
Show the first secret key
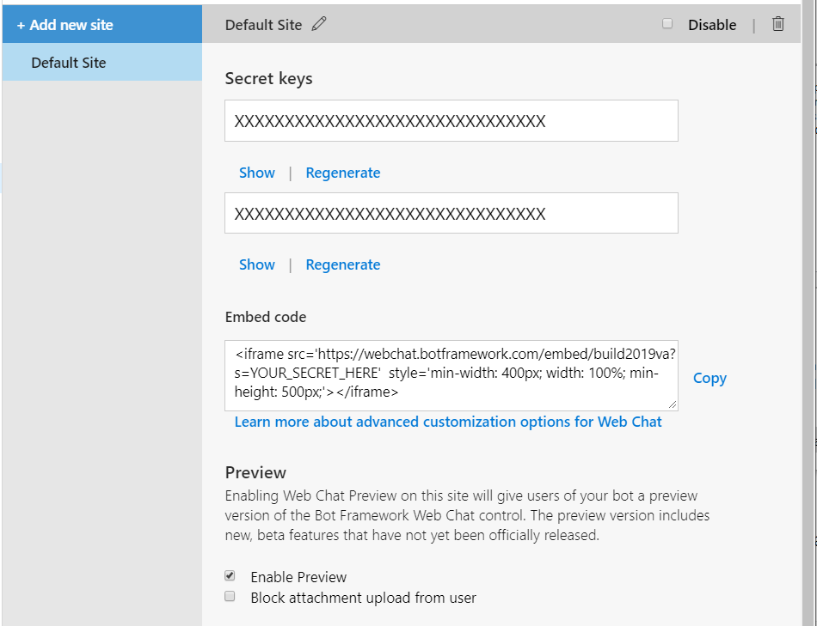256,173
